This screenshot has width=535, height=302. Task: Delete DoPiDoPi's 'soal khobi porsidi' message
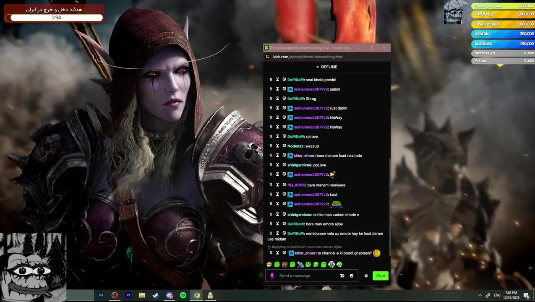pos(271,80)
